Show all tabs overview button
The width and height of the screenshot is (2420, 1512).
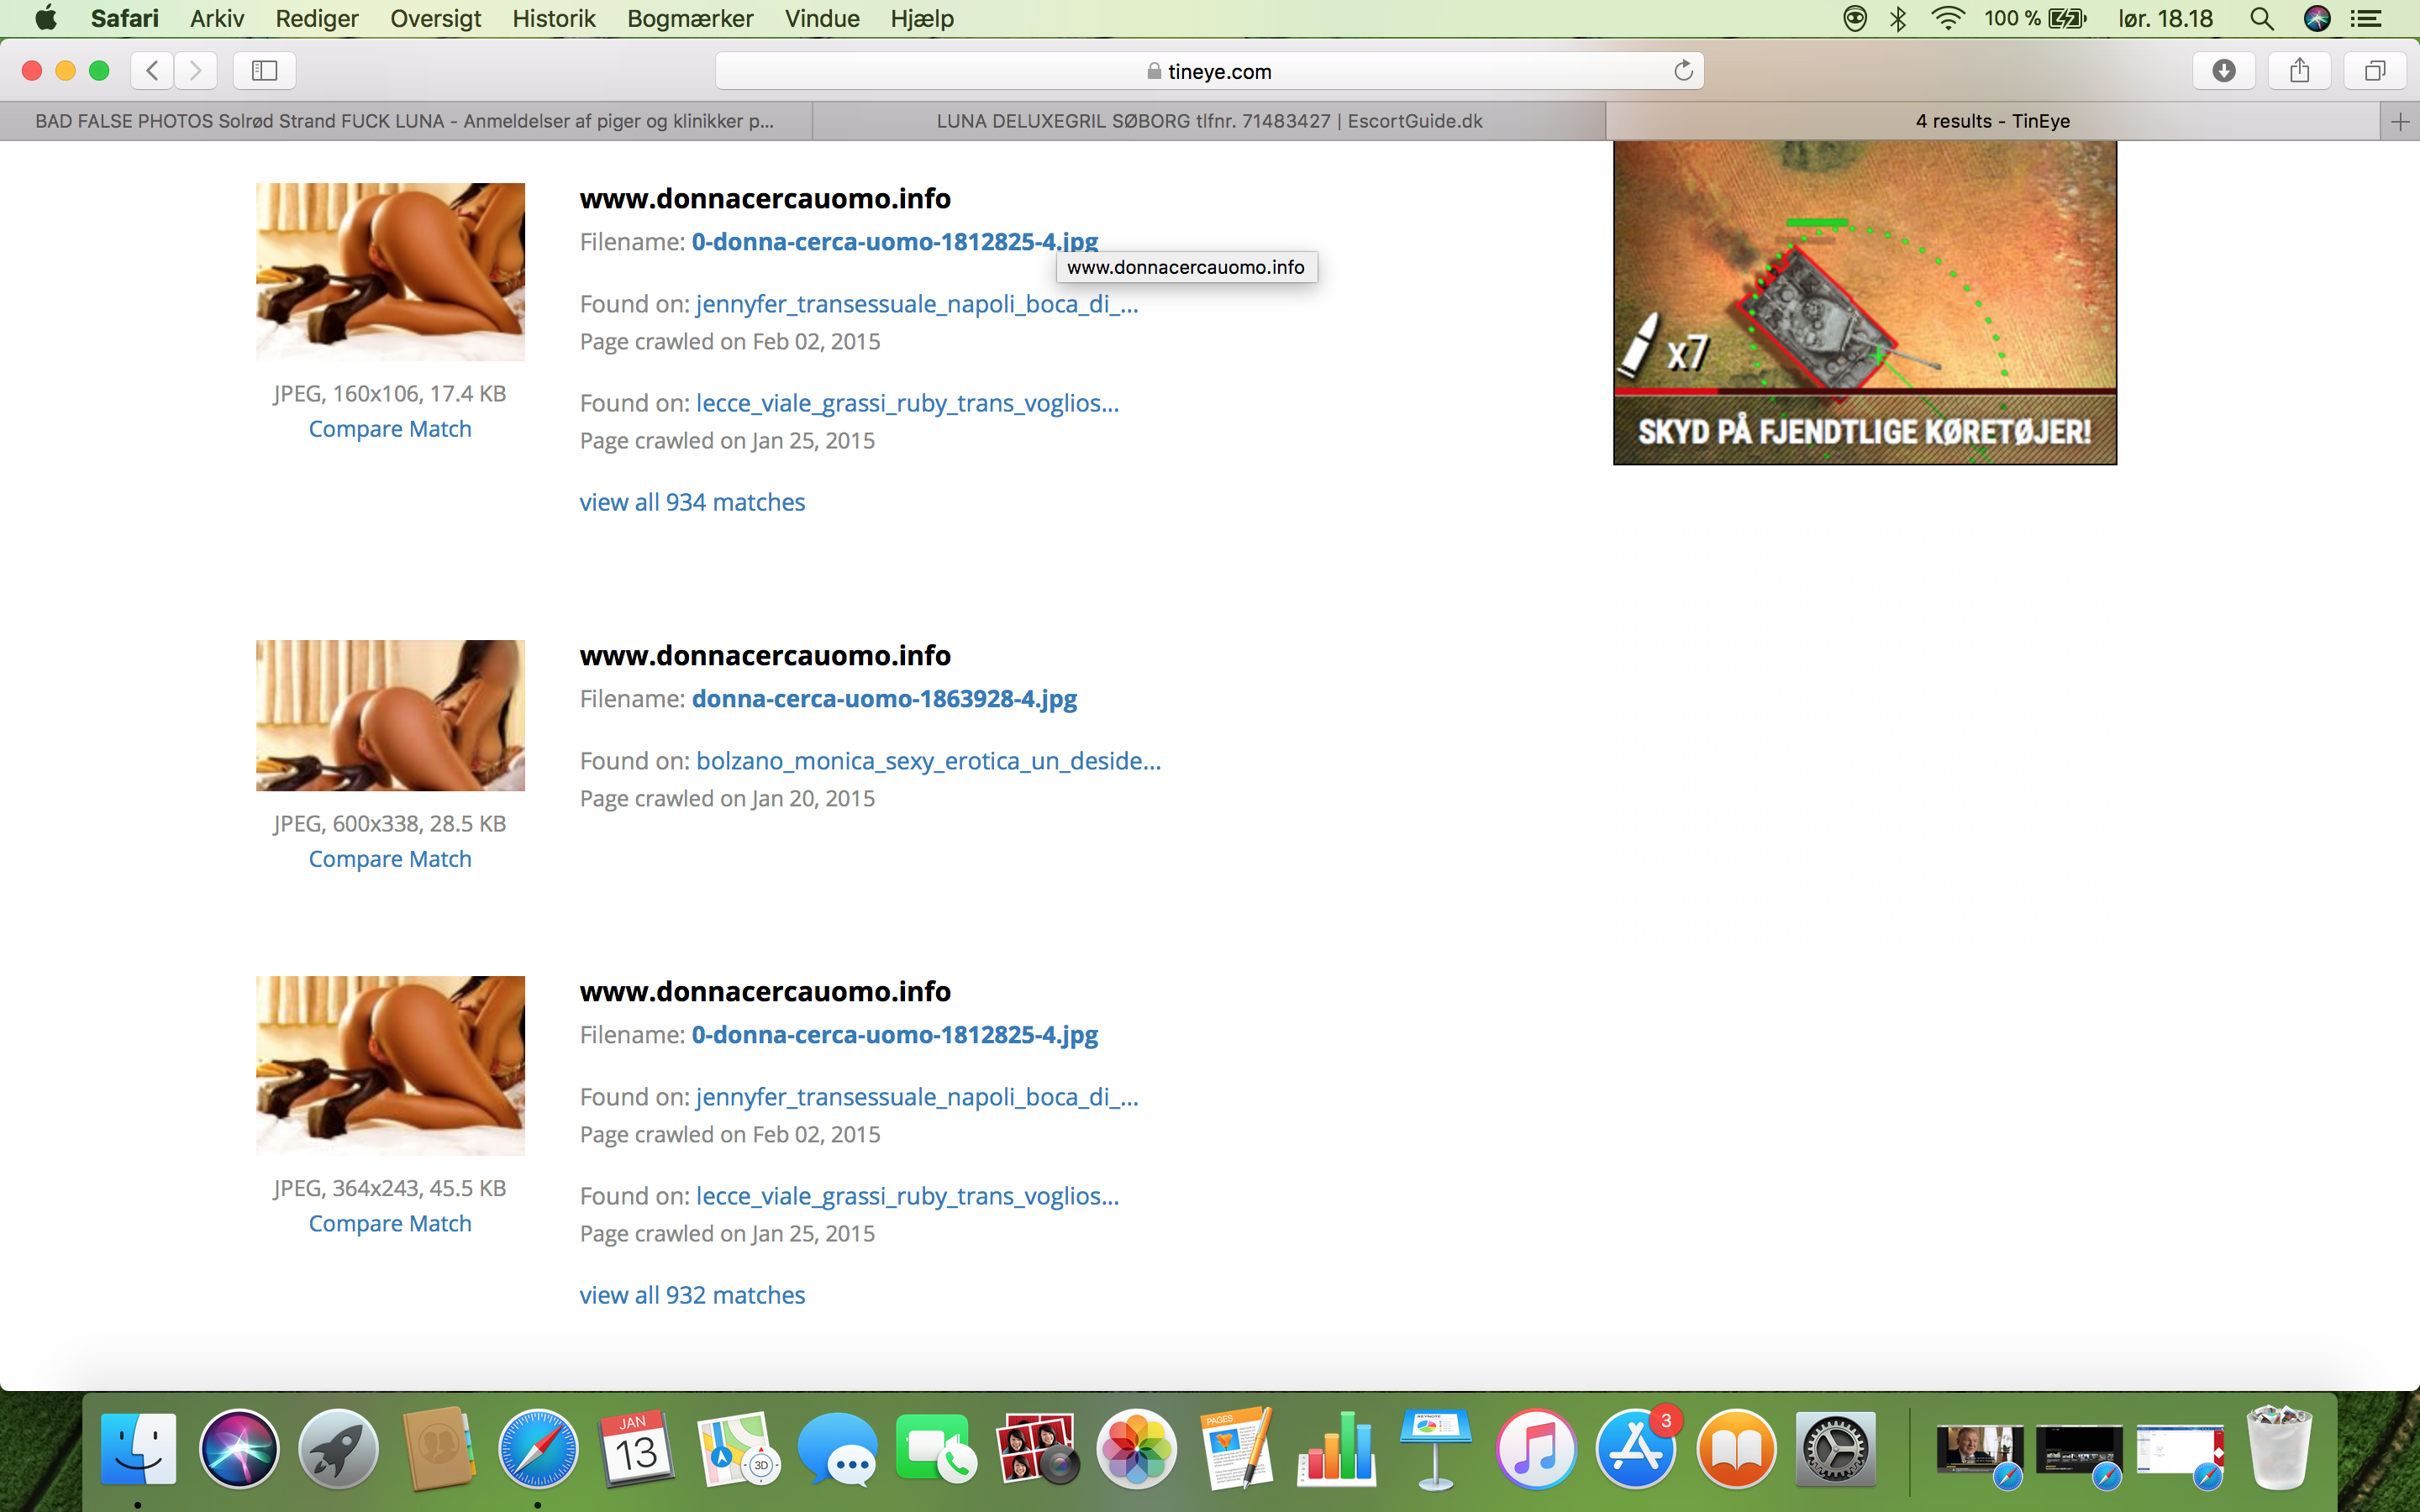click(x=2375, y=70)
